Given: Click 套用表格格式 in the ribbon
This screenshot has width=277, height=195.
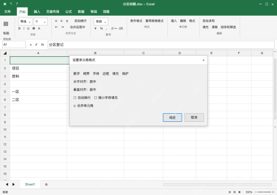Looking at the screenshot, I should (x=155, y=21).
